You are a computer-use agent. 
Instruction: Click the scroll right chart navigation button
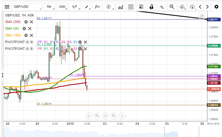pos(122,116)
